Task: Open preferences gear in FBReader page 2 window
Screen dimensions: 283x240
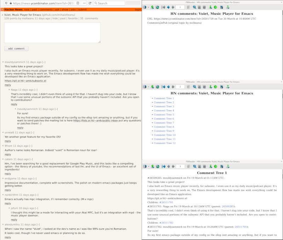Action: coord(215,87)
